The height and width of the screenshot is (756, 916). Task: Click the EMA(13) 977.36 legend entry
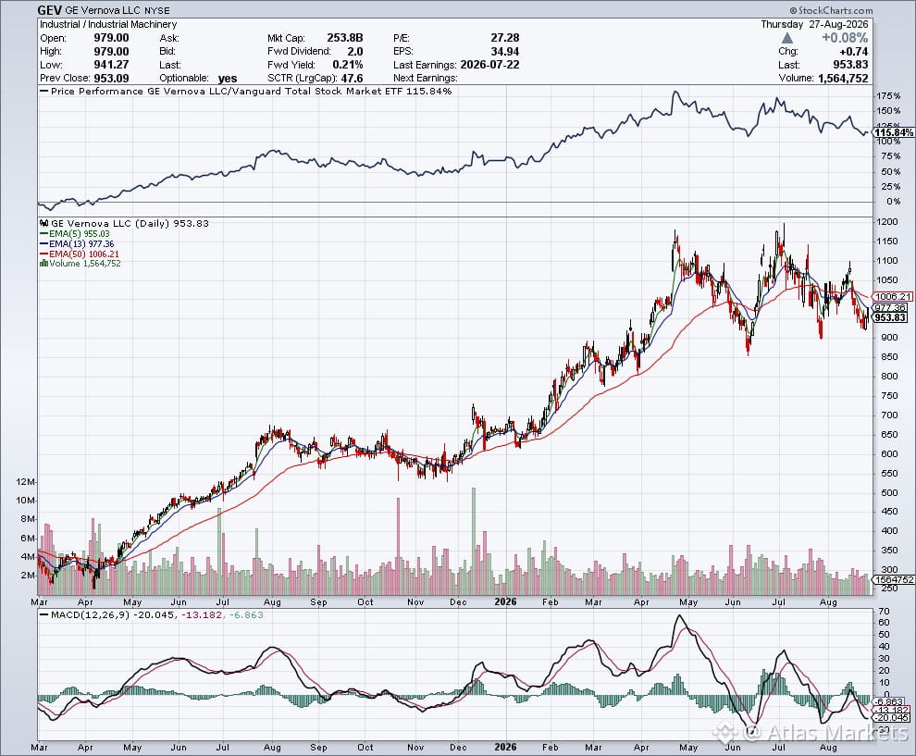coord(77,244)
